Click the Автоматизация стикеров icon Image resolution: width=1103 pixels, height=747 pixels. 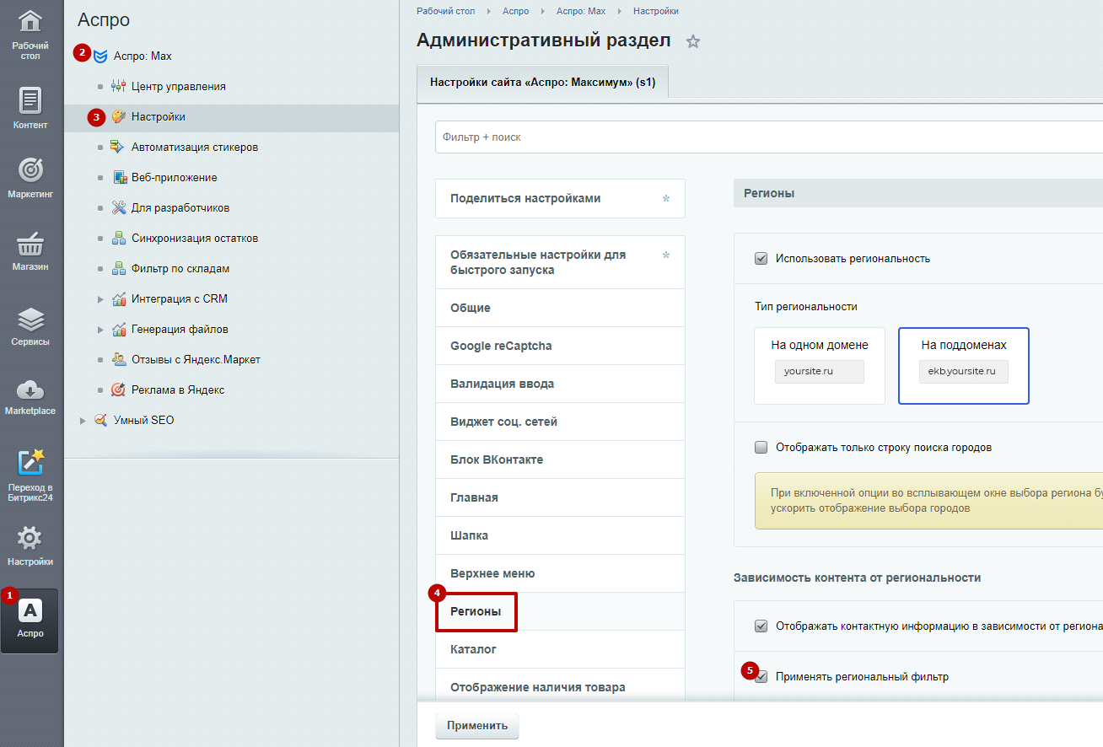point(118,148)
